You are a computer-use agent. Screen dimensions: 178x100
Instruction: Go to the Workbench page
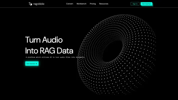pyautogui.click(x=81, y=4)
